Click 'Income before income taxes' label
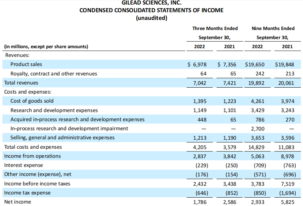This screenshot has width=303, height=206. pos(37,184)
